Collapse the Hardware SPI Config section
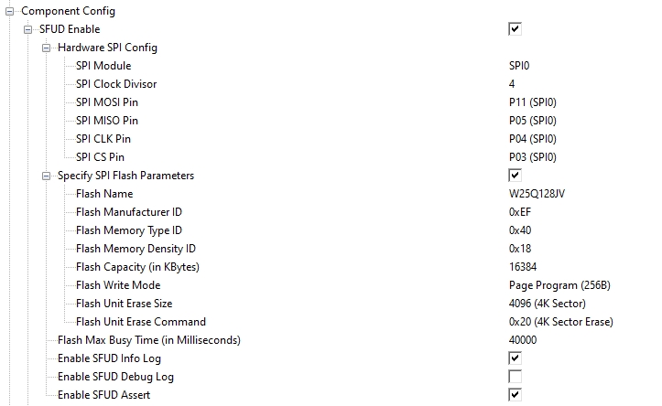Image resolution: width=662 pixels, height=406 pixels. click(x=46, y=48)
